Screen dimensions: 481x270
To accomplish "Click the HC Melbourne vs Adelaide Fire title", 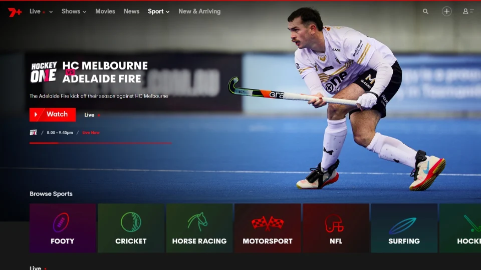I will [105, 72].
